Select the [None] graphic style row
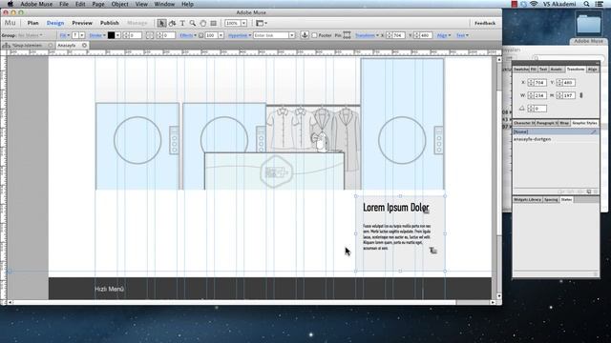This screenshot has height=343, width=611. (556, 131)
